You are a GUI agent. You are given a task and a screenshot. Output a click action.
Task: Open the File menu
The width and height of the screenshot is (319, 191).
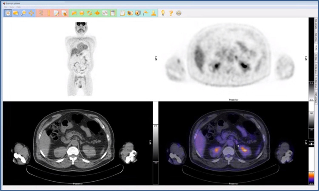tap(5, 7)
